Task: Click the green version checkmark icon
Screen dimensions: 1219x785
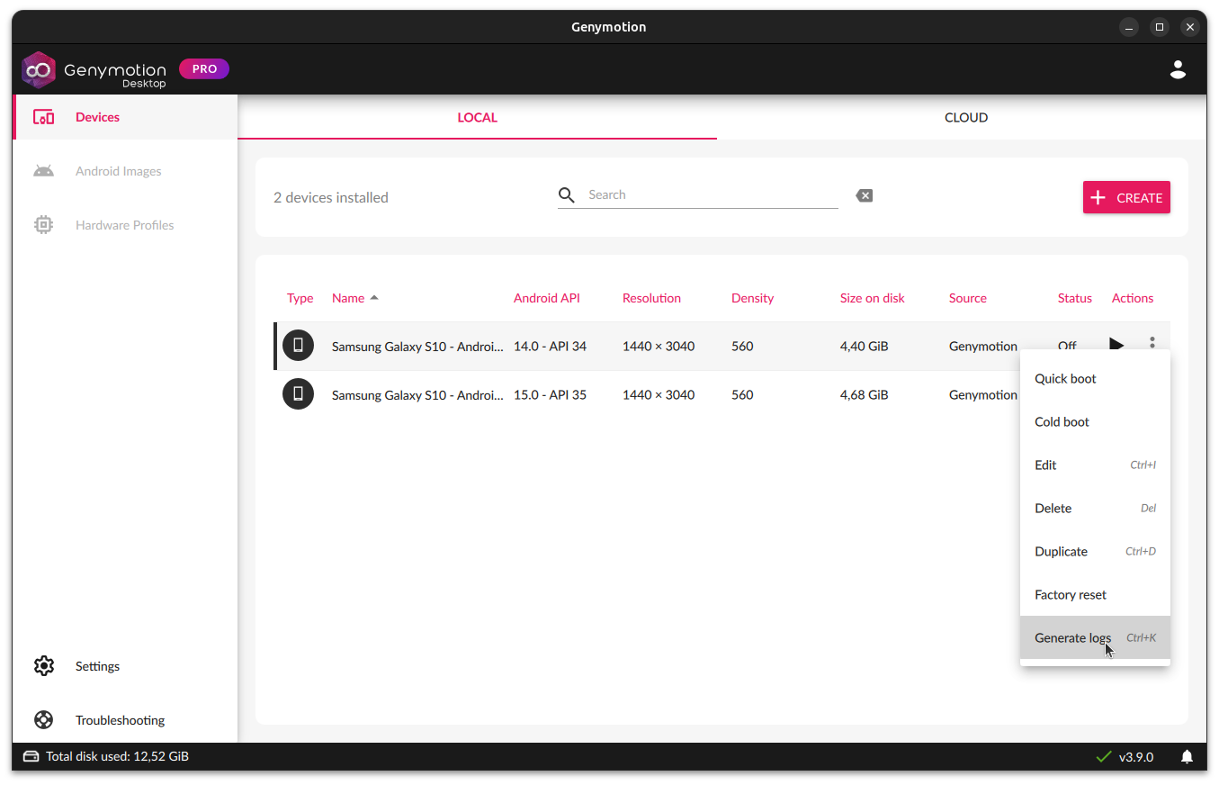Action: click(x=1104, y=757)
